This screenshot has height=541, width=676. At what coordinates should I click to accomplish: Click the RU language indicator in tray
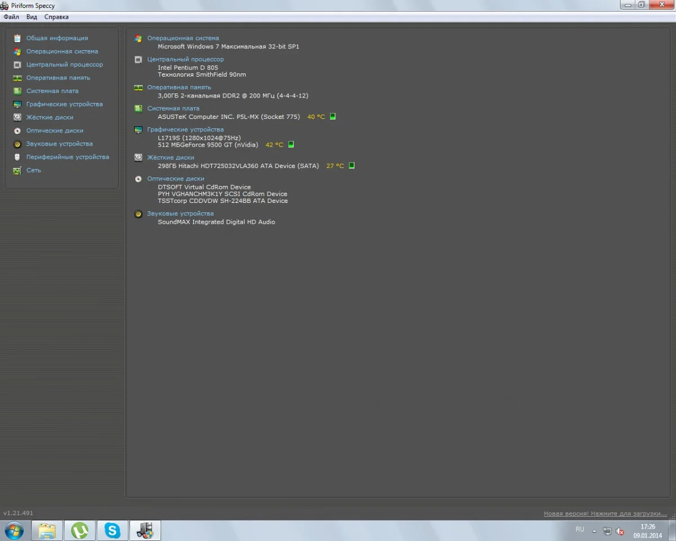580,530
